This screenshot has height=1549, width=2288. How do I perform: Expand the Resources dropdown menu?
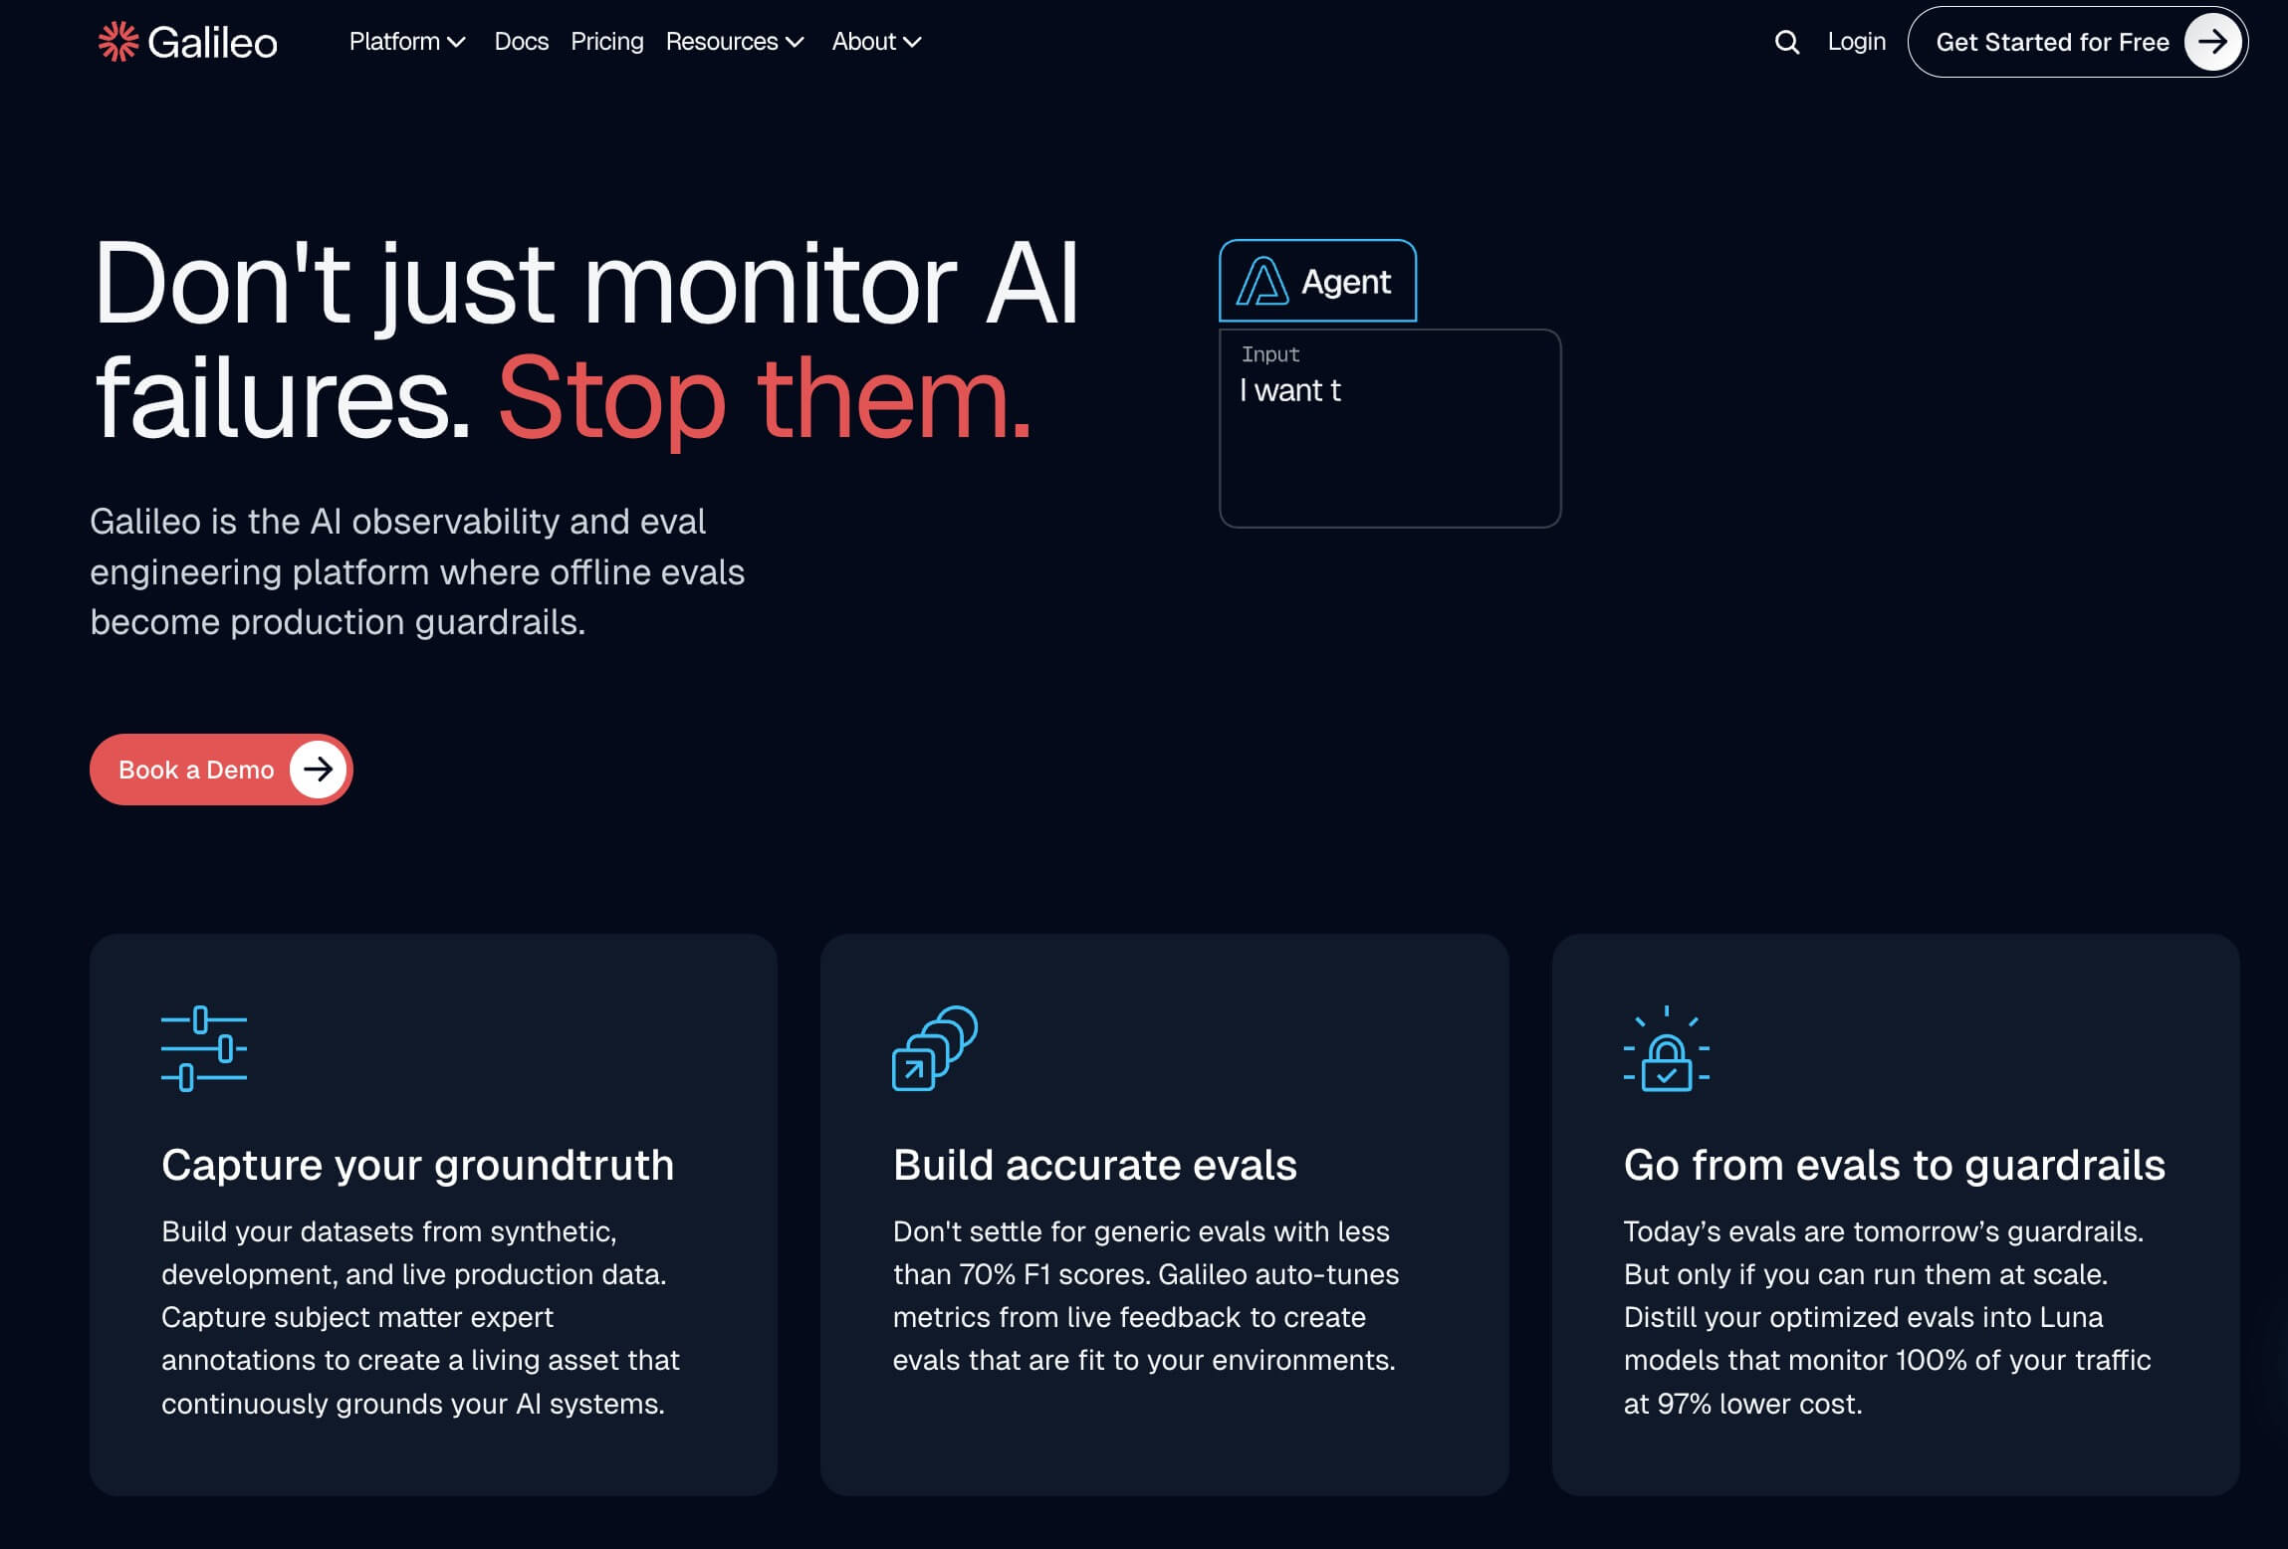pos(734,42)
